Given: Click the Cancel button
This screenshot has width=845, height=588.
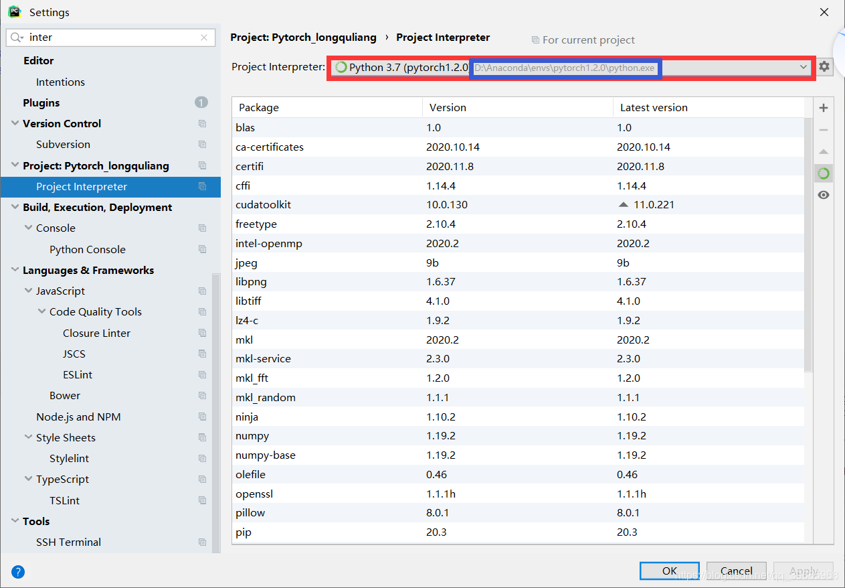Looking at the screenshot, I should click(x=737, y=571).
